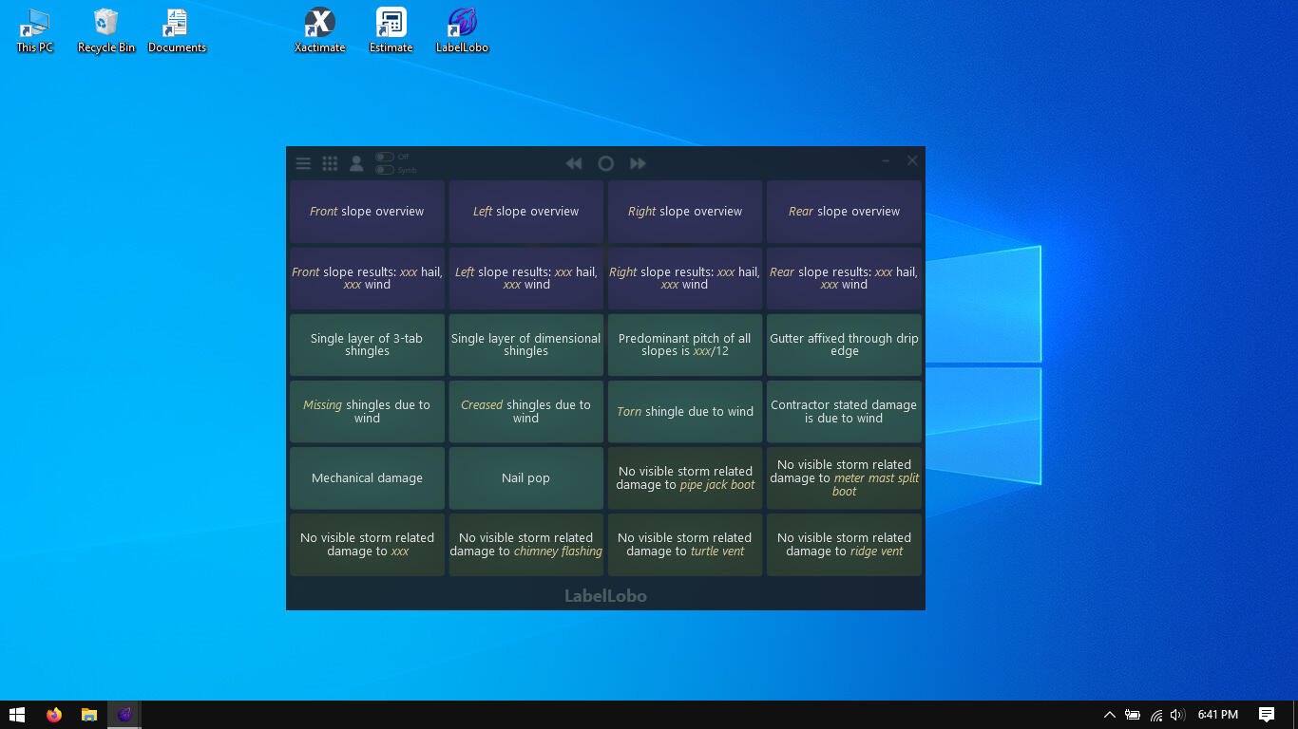Screen dimensions: 1298x729
Task: Open the LabelLobo hamburger menu
Action: (x=303, y=163)
